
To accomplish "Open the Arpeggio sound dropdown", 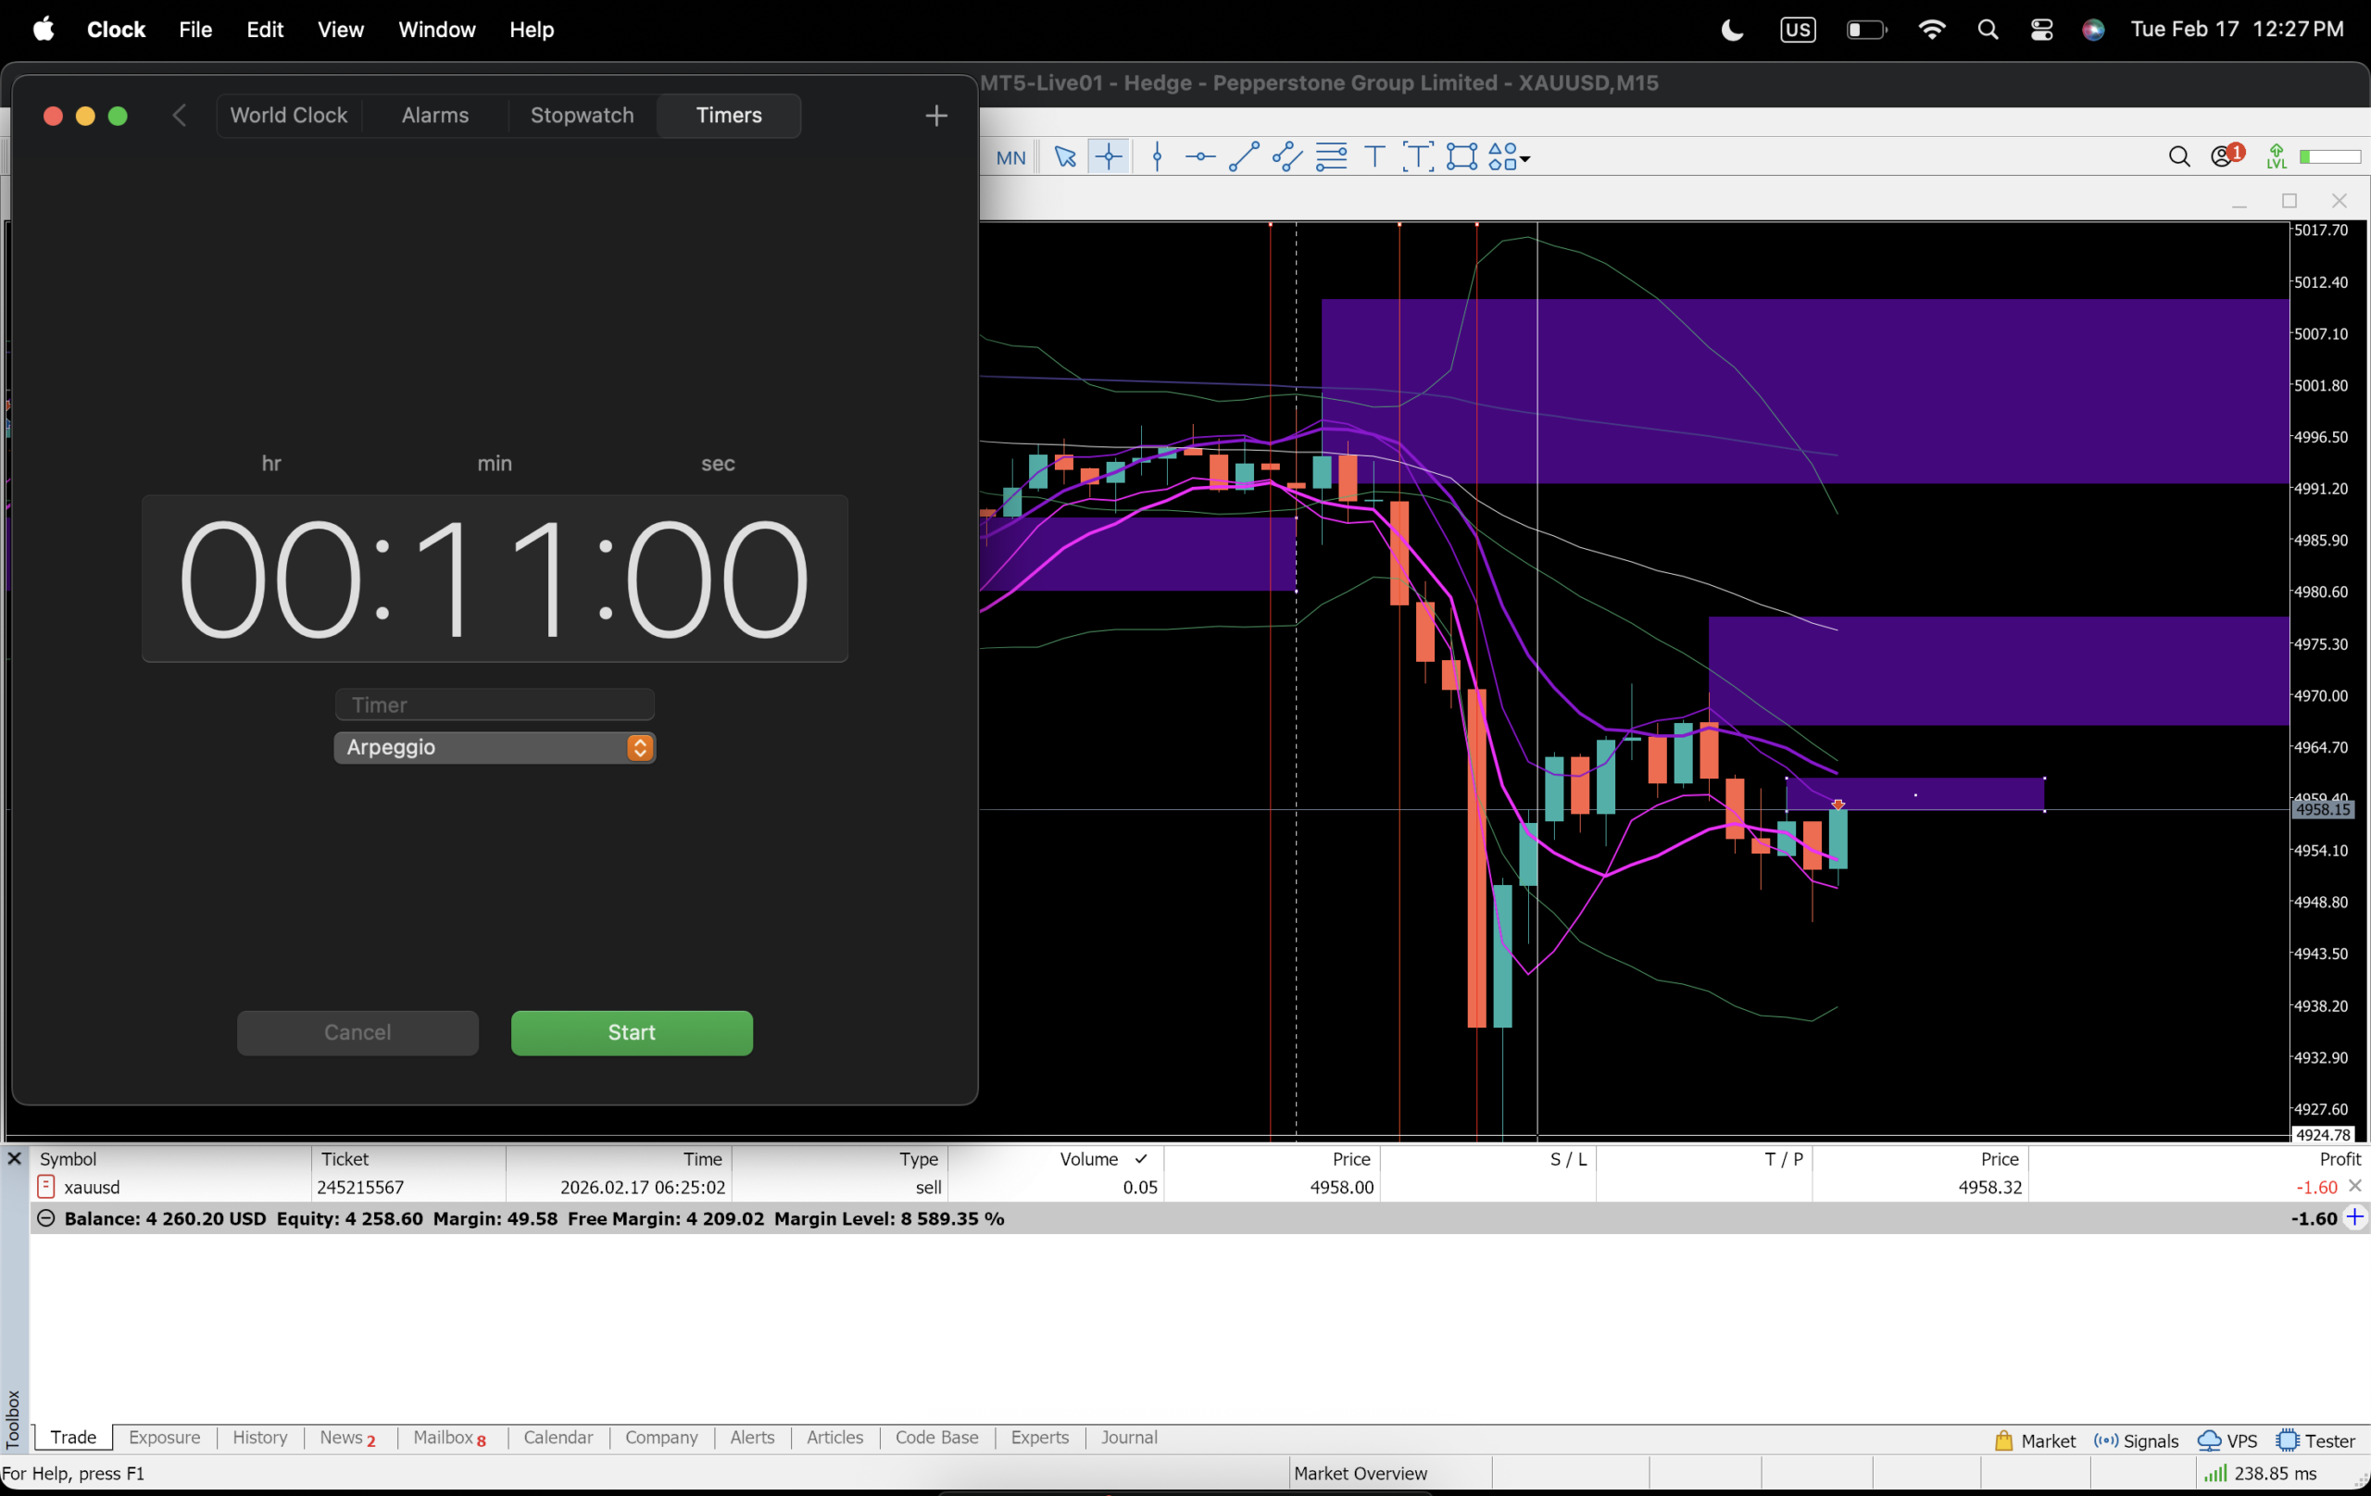I will click(640, 748).
